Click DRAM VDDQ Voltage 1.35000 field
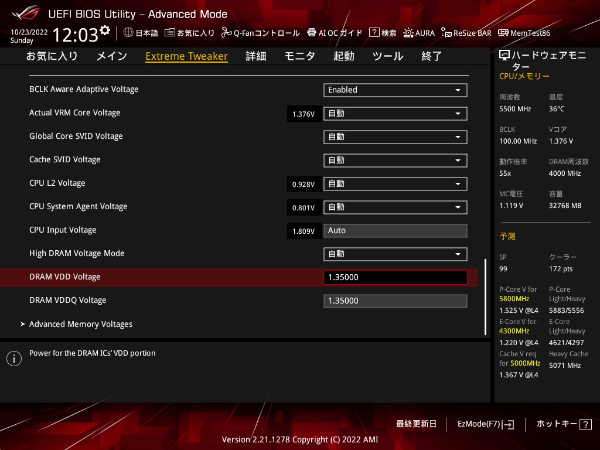The width and height of the screenshot is (600, 450). click(x=396, y=301)
